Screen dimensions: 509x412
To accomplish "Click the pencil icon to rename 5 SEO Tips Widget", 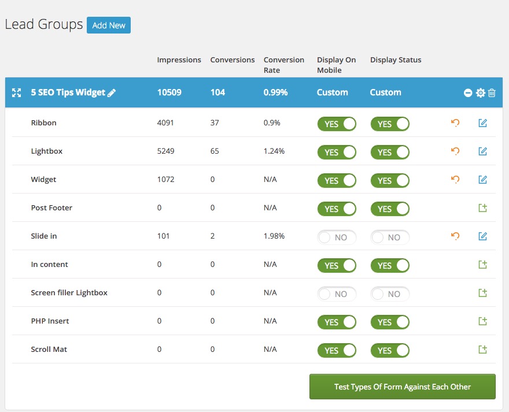I will [x=112, y=92].
